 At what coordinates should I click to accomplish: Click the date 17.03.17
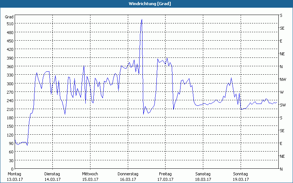tap(166, 179)
